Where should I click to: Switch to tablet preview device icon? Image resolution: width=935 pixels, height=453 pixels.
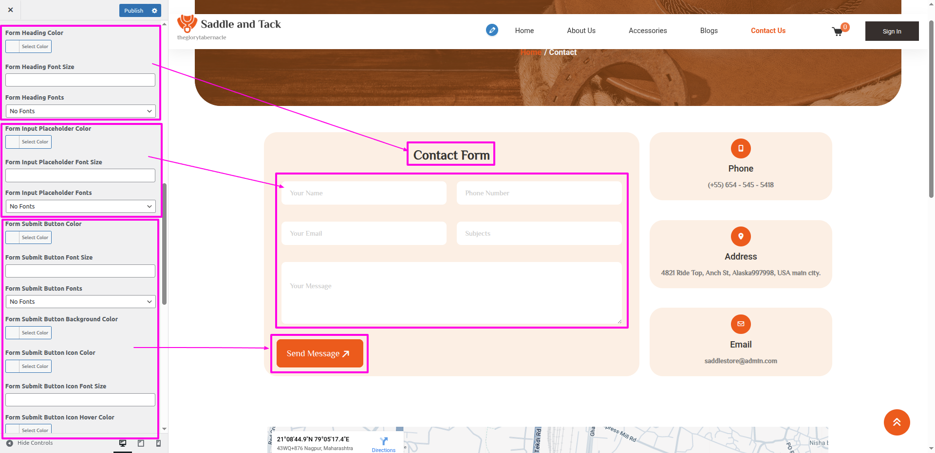pyautogui.click(x=141, y=443)
